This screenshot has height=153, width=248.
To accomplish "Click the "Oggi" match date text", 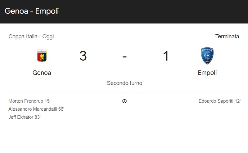I will click(x=48, y=36).
